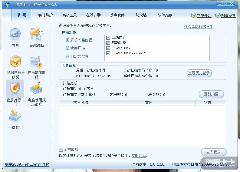Open the 高级工具 tab
Screen dimensions: 240x172
point(69,15)
